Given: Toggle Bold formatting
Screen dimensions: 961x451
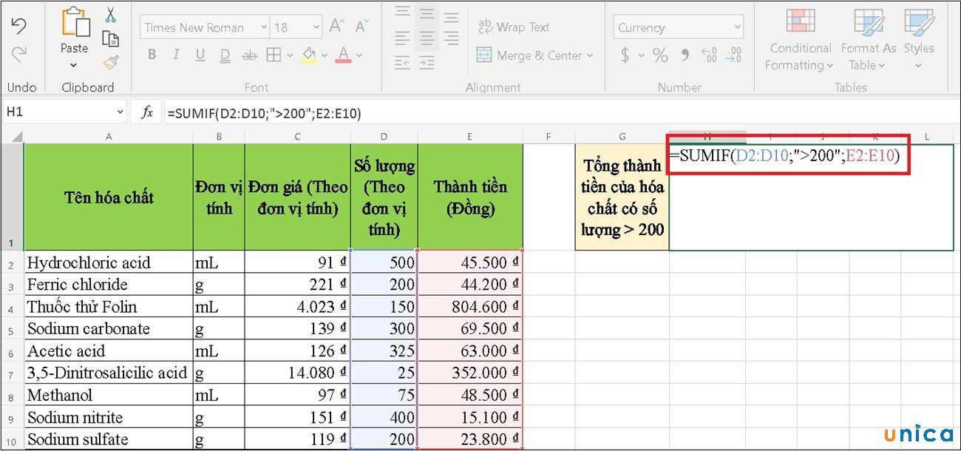Looking at the screenshot, I should 152,55.
